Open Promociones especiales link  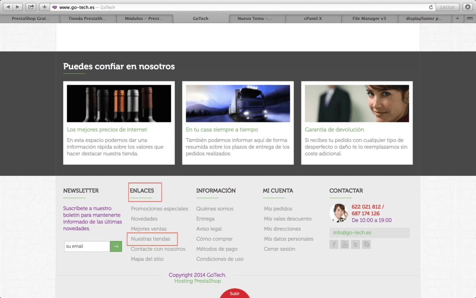(159, 209)
